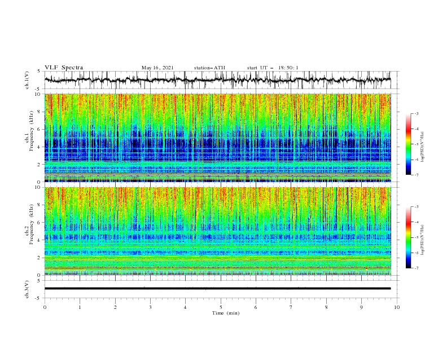Click the ch.2 spectrogram color scale bar
The image size is (447, 345).
coord(408,237)
